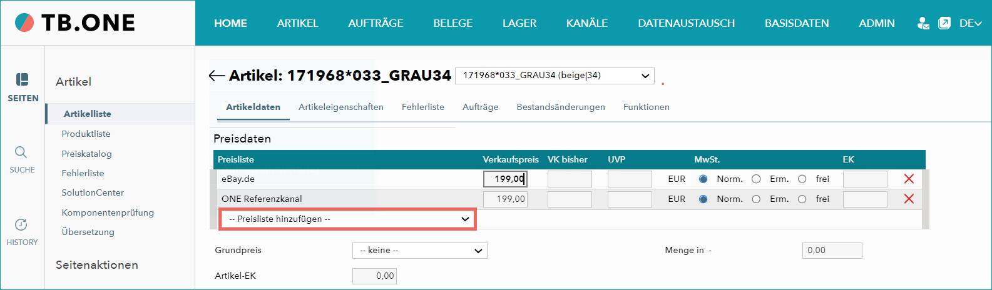Open the Preisliste hinzufügen dropdown

point(347,219)
